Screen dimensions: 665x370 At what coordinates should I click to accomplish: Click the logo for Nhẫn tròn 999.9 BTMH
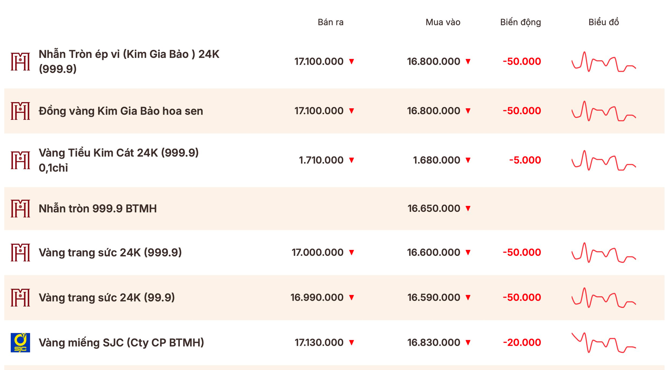(x=20, y=208)
